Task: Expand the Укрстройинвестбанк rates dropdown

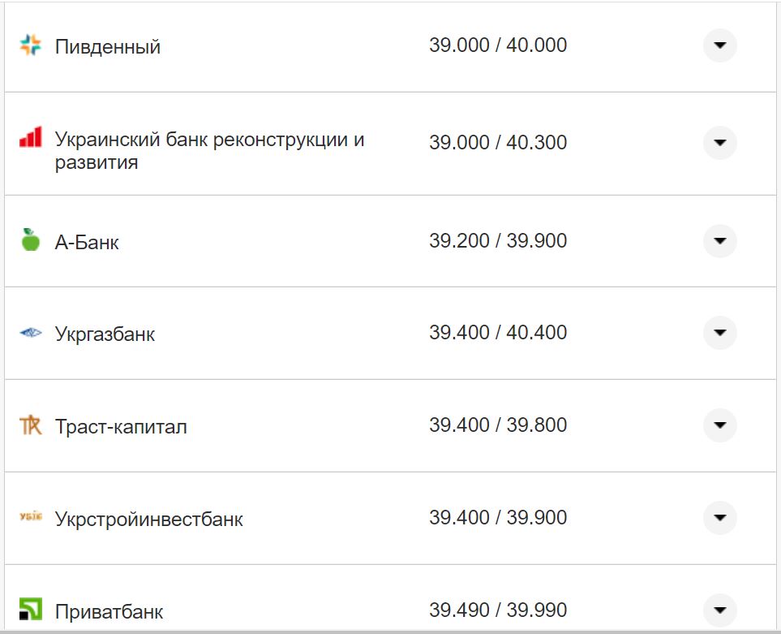Action: click(x=719, y=517)
